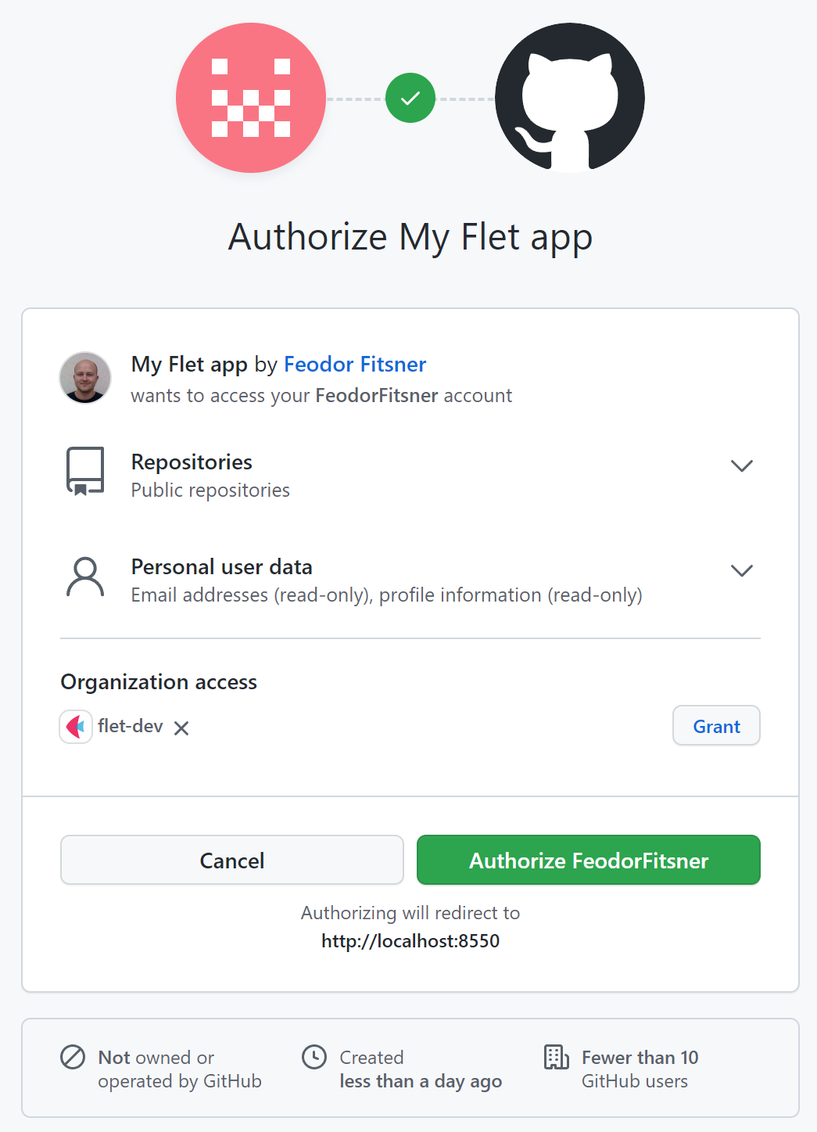Image resolution: width=817 pixels, height=1132 pixels.
Task: Cancel the authorization request
Action: click(x=231, y=860)
